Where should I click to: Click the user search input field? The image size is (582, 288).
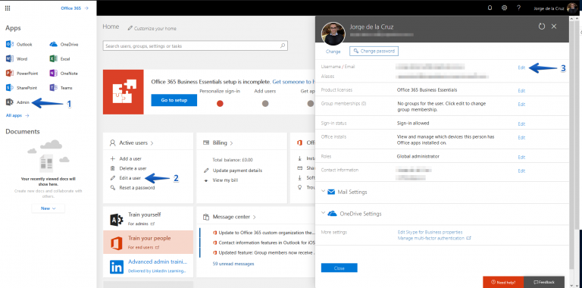(x=196, y=46)
